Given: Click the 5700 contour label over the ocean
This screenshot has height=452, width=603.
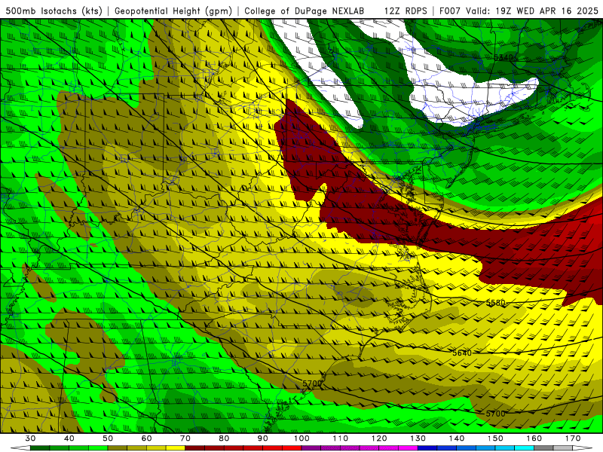Looking at the screenshot, I should pyautogui.click(x=495, y=414).
